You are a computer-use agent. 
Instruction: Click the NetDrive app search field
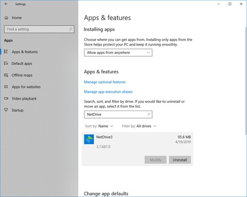pyautogui.click(x=118, y=115)
